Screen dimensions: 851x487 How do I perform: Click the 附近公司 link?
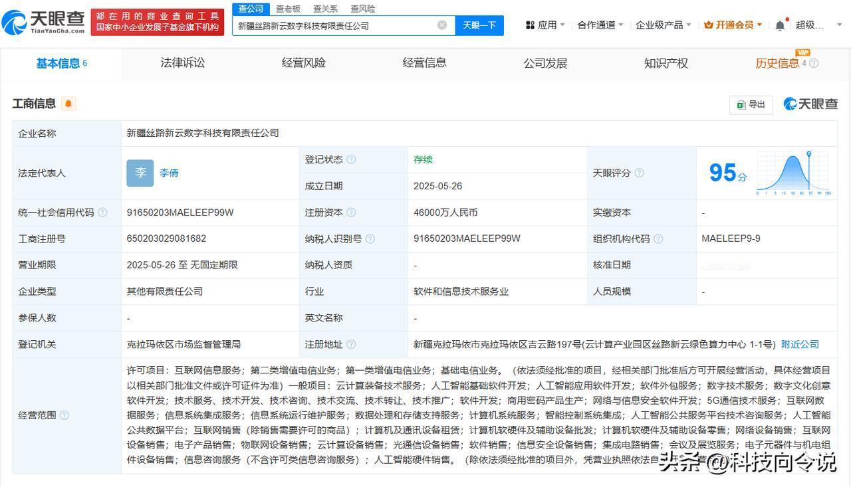800,344
